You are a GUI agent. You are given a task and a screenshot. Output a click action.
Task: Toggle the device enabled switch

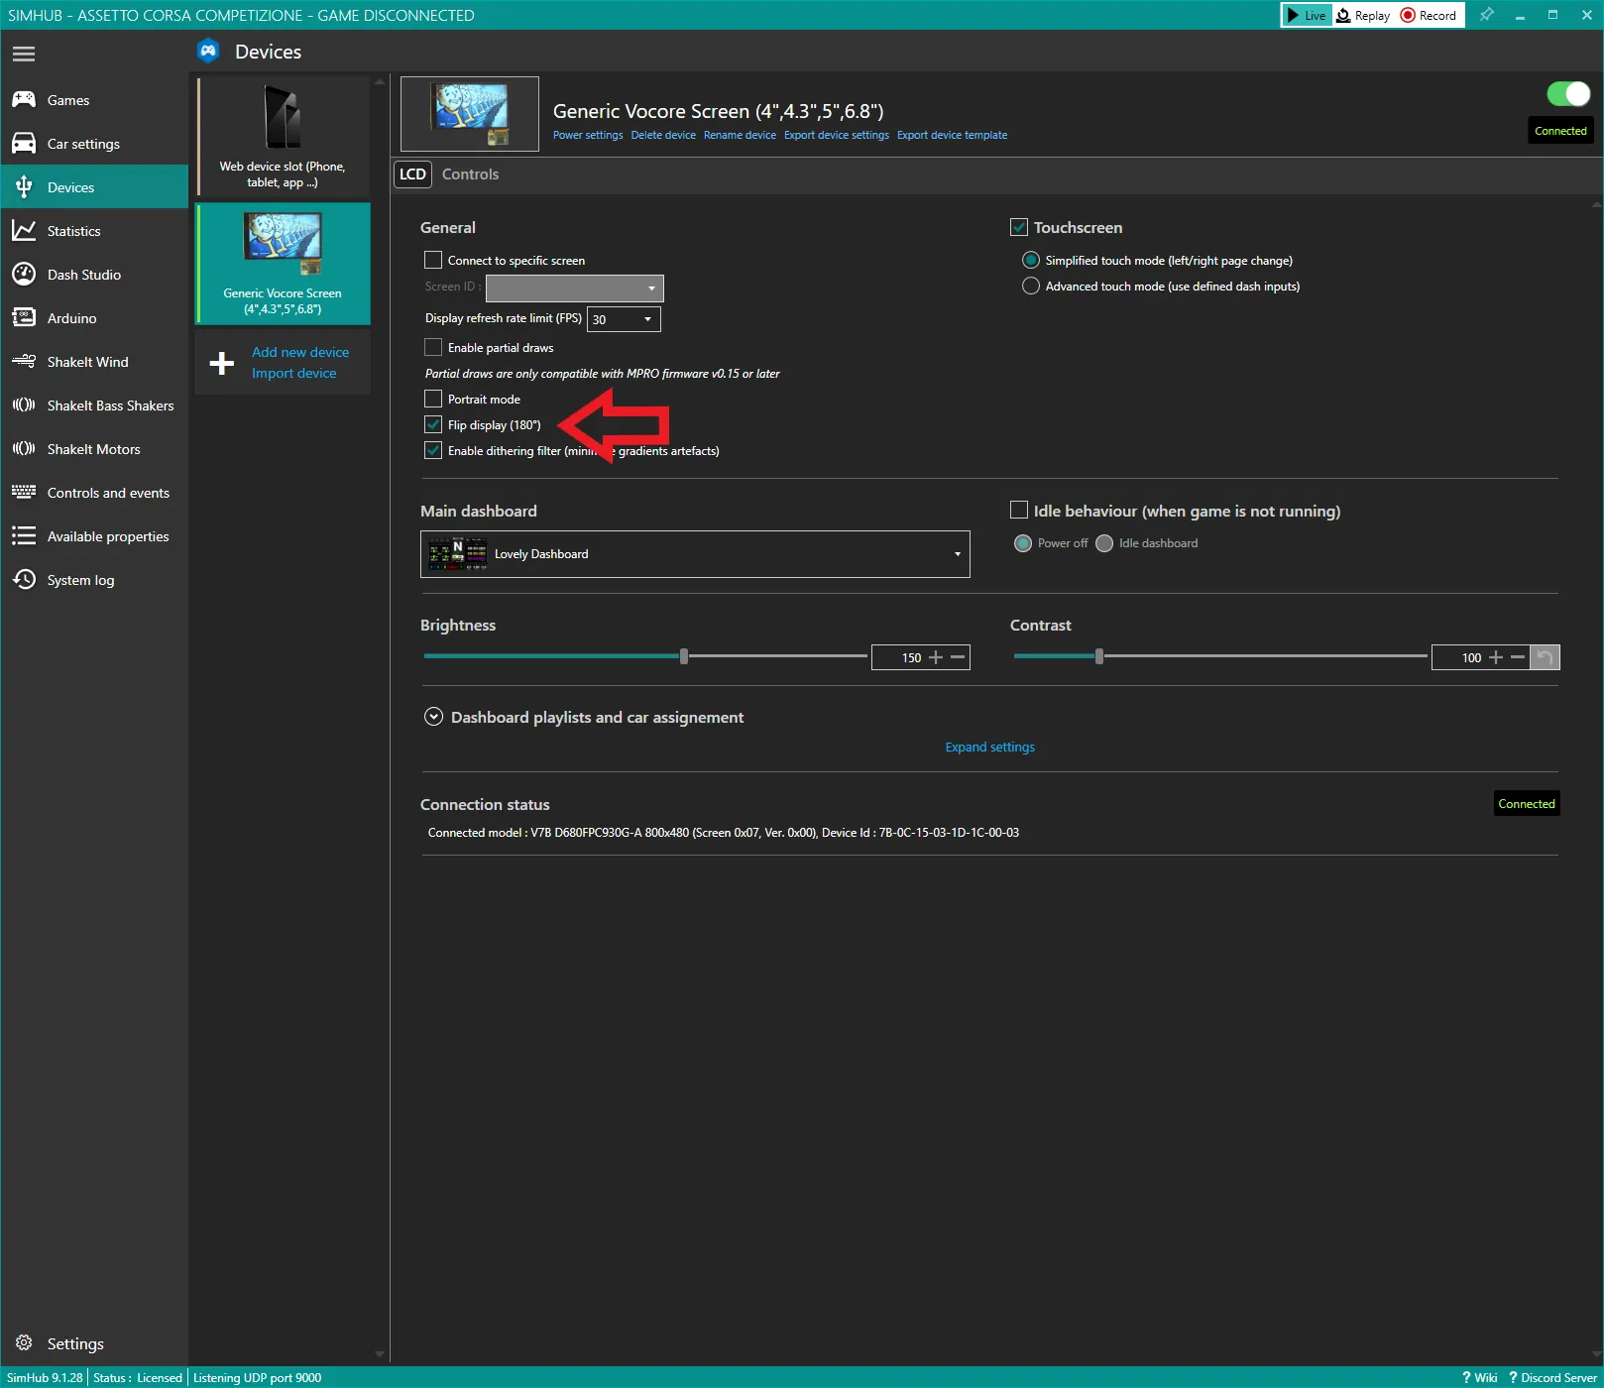[x=1568, y=93]
